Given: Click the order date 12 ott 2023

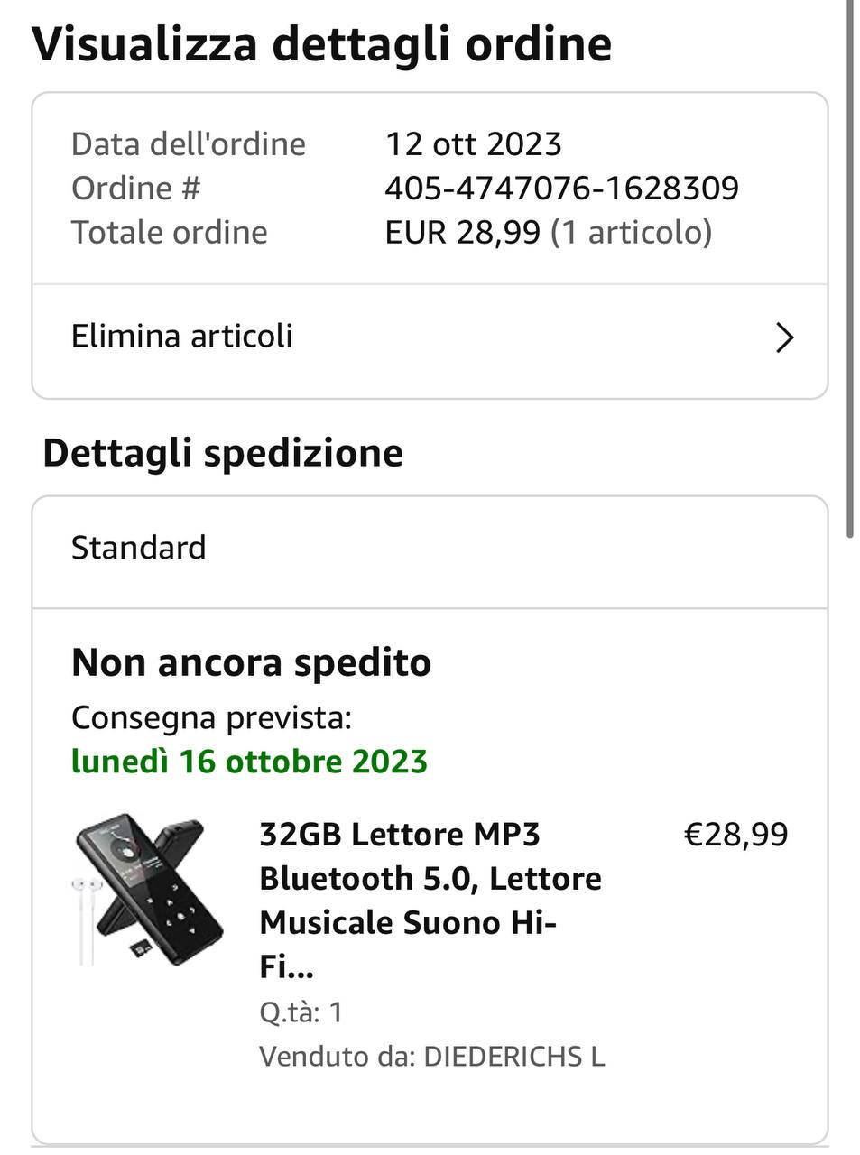Looking at the screenshot, I should (x=474, y=144).
